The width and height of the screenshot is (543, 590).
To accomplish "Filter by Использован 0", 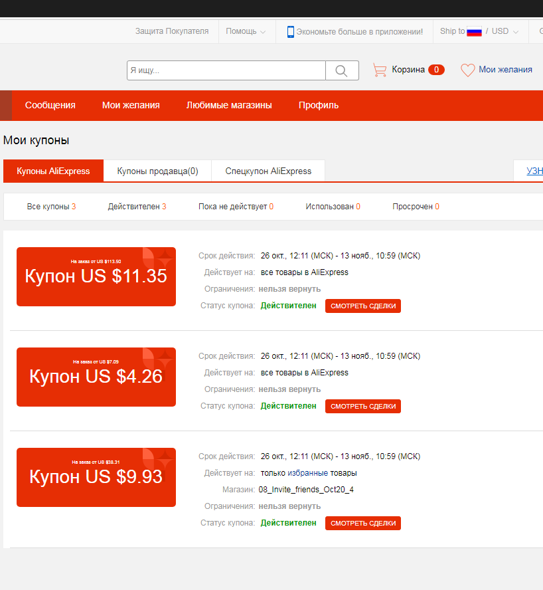I will point(333,207).
